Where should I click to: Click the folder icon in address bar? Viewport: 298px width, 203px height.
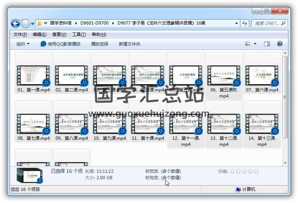pos(39,23)
